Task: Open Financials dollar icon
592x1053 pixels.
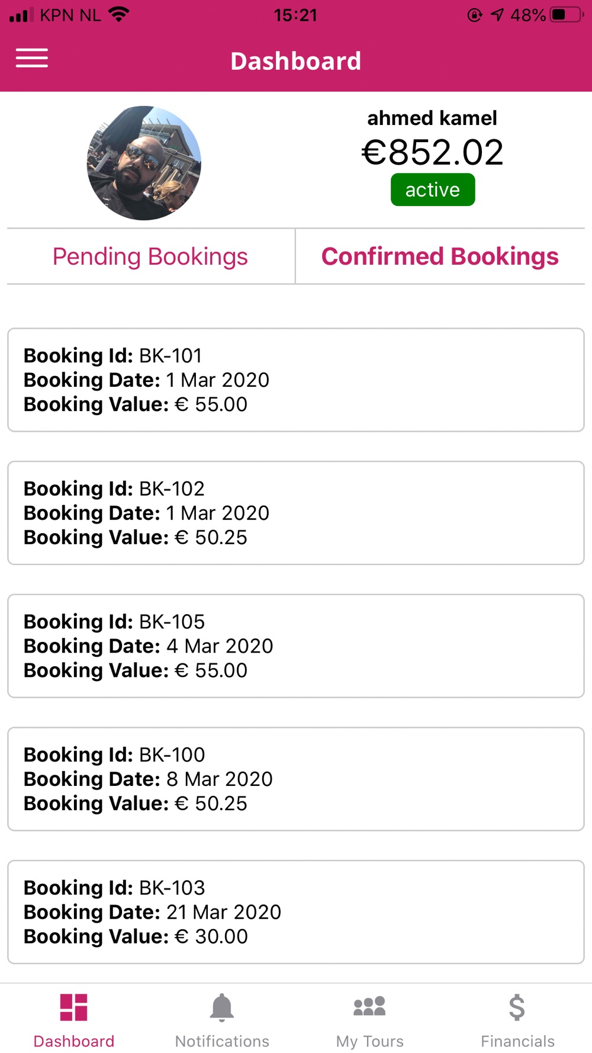Action: coord(517,1007)
